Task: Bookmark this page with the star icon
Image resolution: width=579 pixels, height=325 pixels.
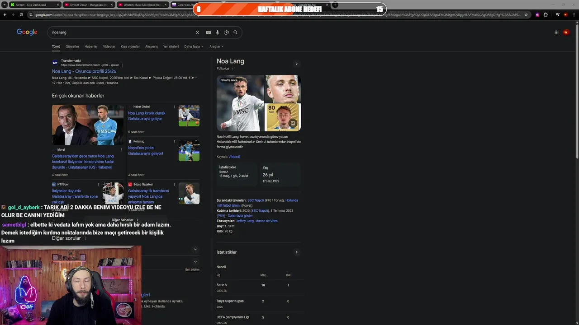Action: [x=526, y=14]
